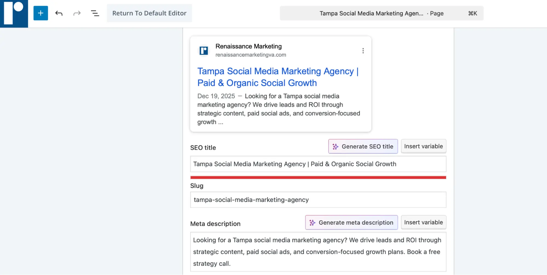The image size is (547, 275).
Task: Click the sparkle icon beside Generate meta description
Action: (312, 222)
